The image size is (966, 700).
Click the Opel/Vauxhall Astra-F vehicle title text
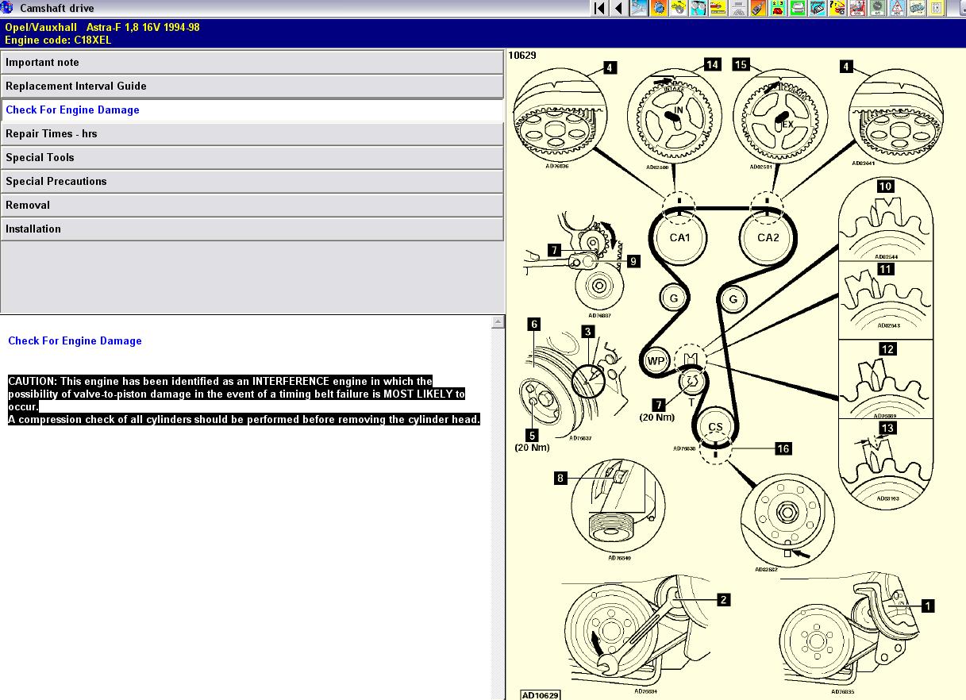pos(102,27)
